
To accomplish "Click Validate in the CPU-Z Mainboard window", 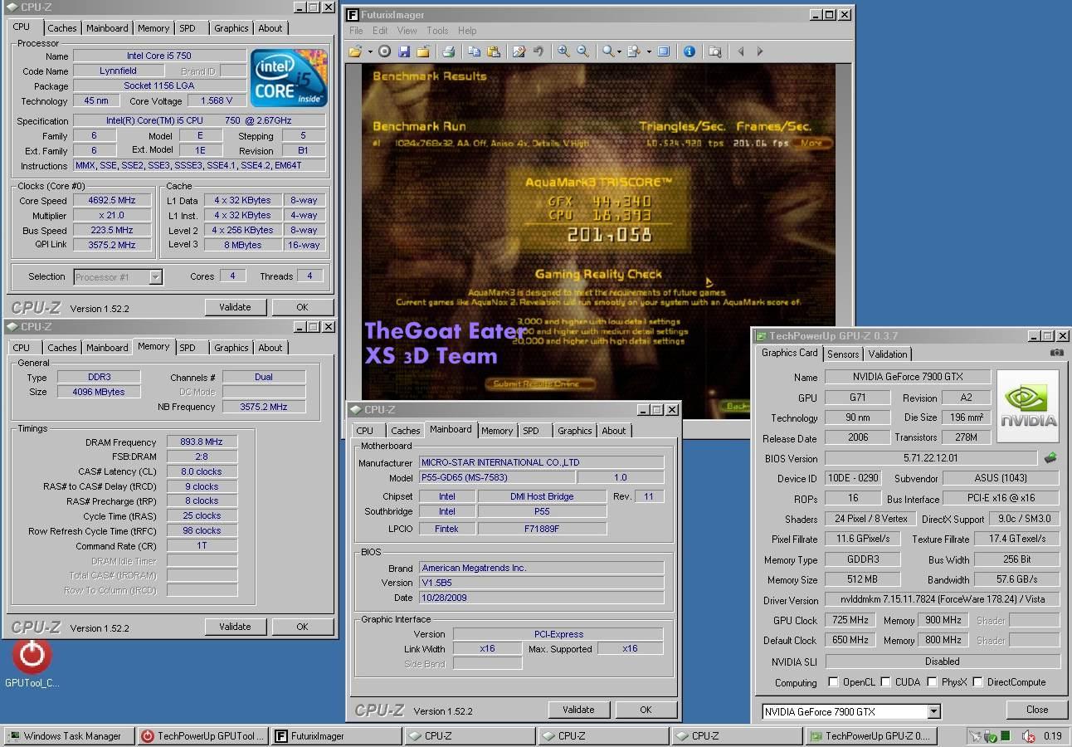I will (x=578, y=710).
